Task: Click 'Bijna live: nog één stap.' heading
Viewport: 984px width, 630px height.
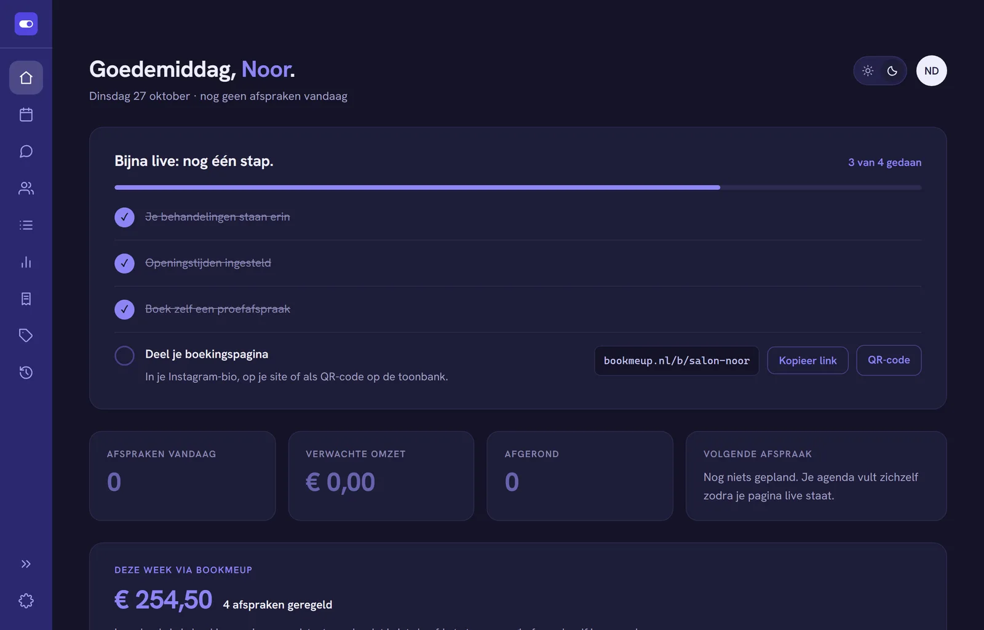Action: [x=194, y=161]
